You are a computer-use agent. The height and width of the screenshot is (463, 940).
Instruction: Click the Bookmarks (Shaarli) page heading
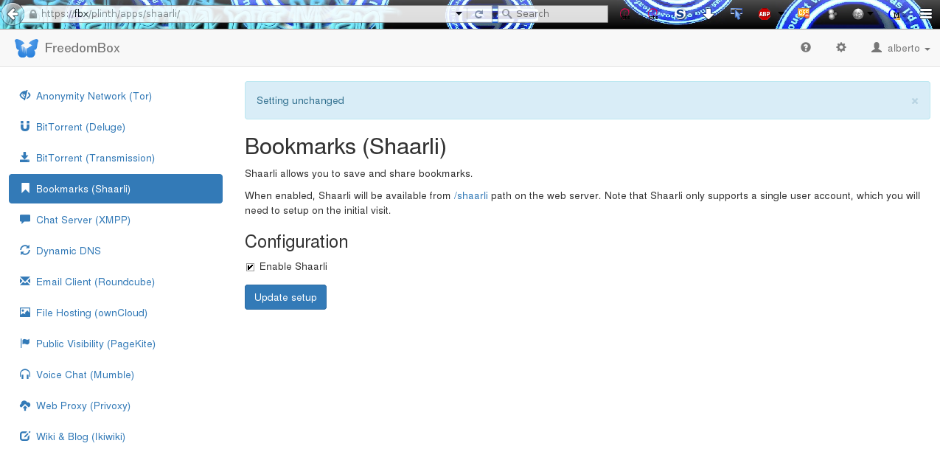(x=346, y=146)
